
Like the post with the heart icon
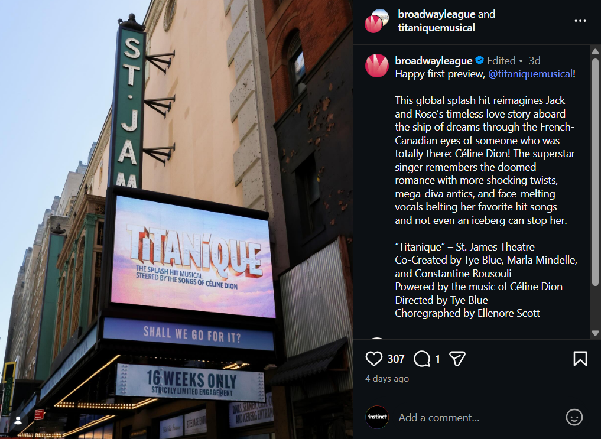pyautogui.click(x=373, y=359)
